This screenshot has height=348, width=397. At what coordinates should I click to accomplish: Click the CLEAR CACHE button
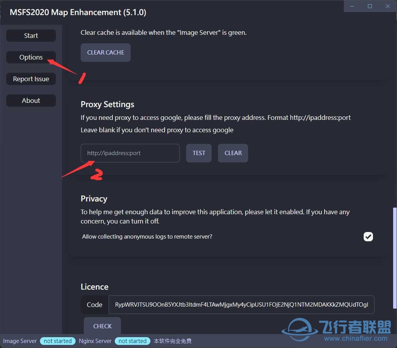[105, 53]
